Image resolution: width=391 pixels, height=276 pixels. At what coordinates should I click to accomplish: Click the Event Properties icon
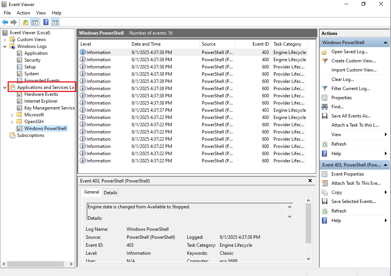324,174
